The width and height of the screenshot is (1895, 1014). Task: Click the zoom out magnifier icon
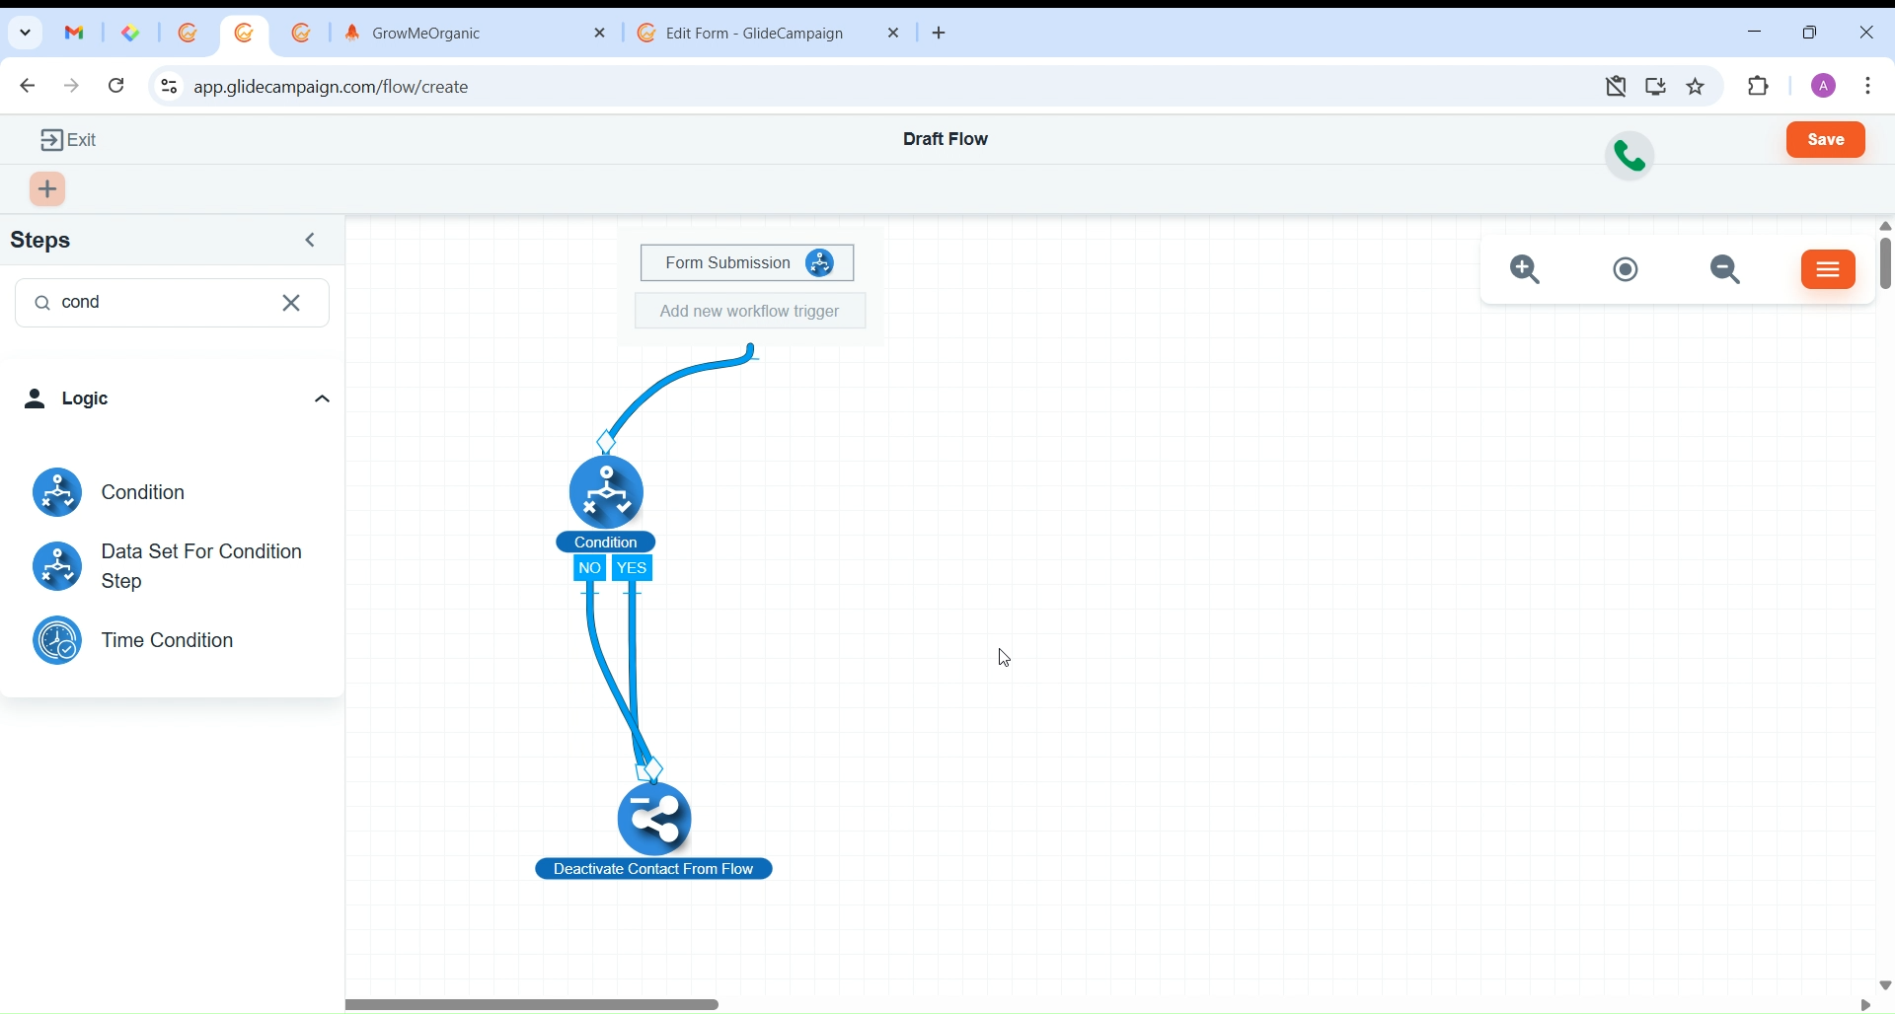click(1727, 270)
